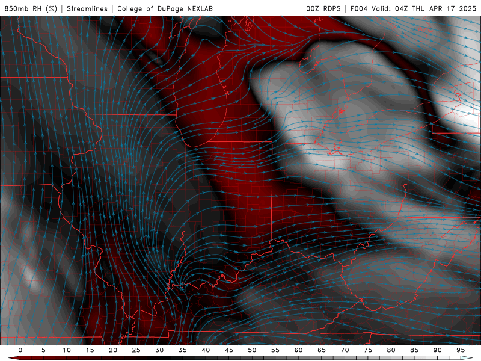Select the "F004 Valid: 04Z THU APR 17 2025" text

(413, 8)
